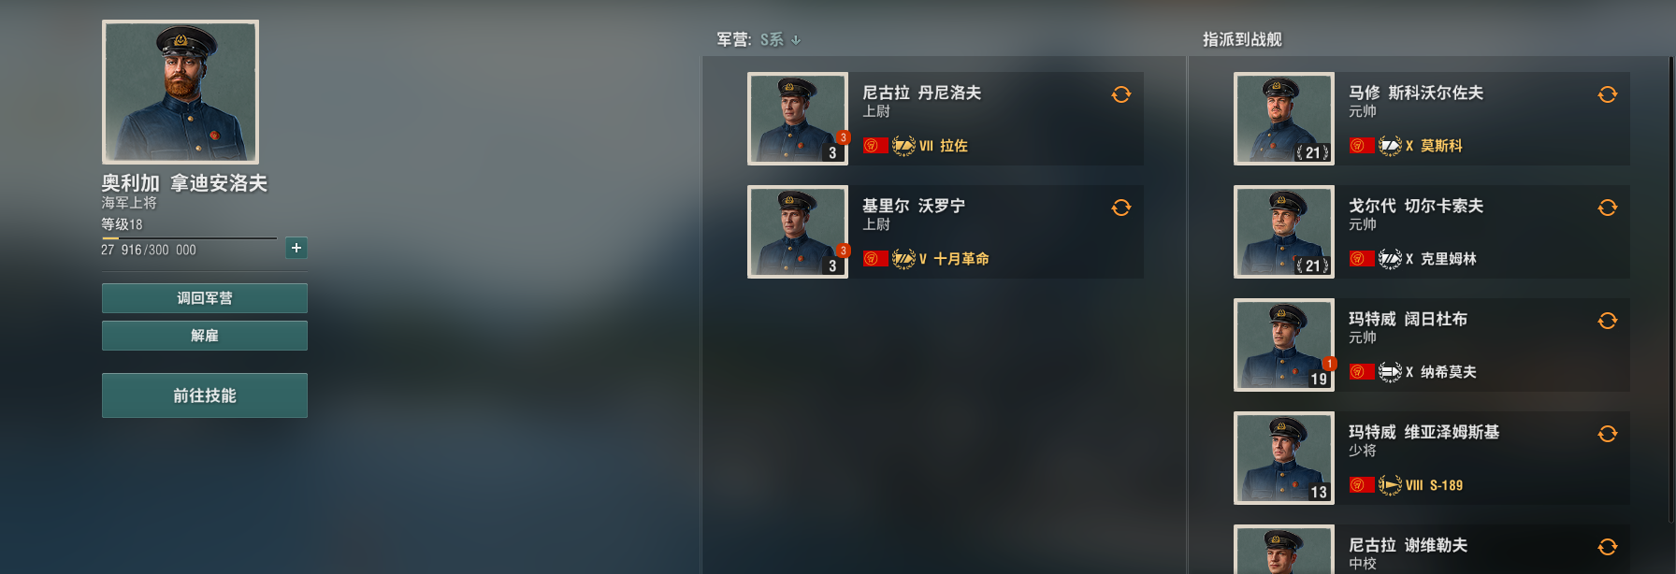Viewport: 1676px width, 574px height.
Task: Click the commander experience progress bar
Action: 189,238
